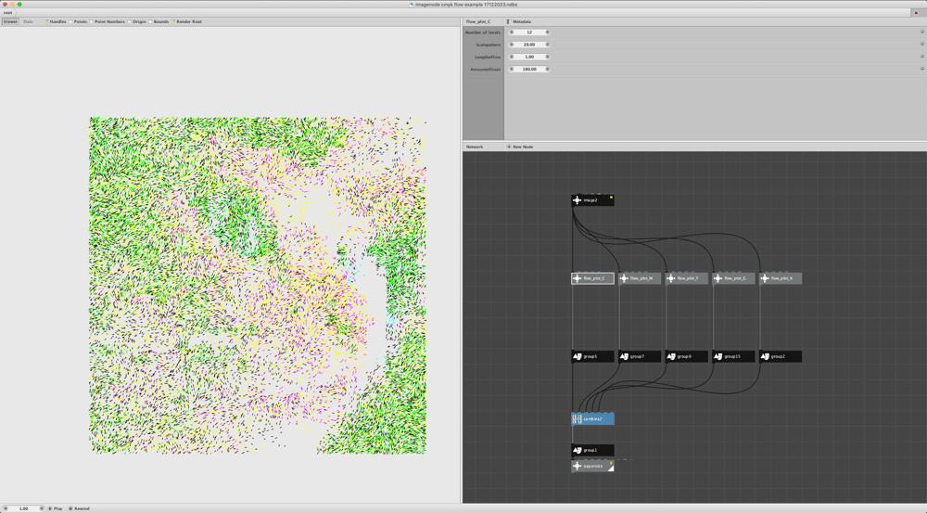Click the group15 node icon
927x513 pixels.
[717, 356]
